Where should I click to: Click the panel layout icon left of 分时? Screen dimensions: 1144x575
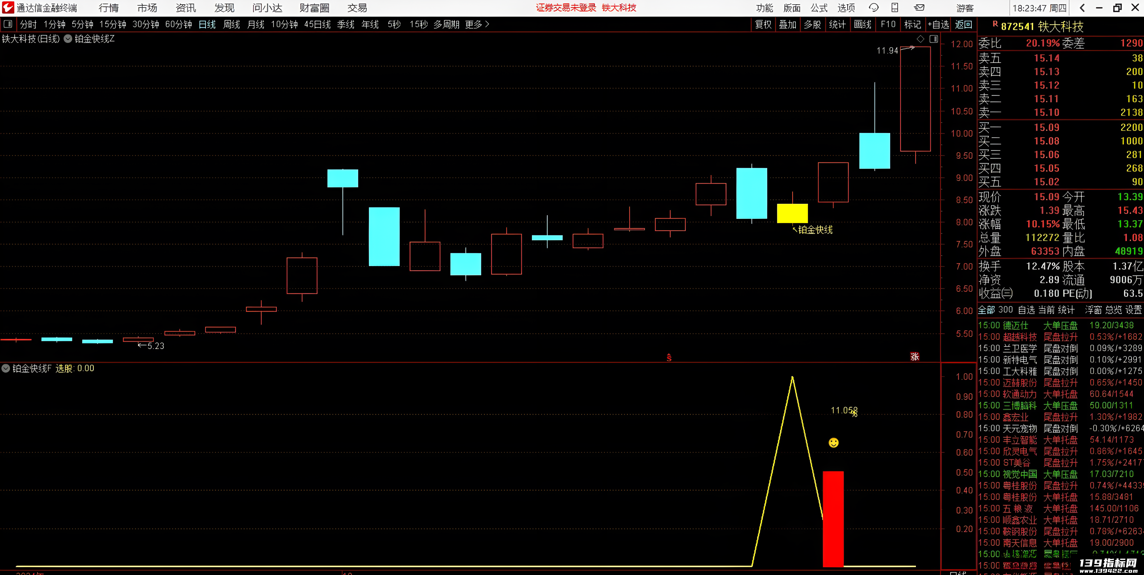(x=8, y=24)
